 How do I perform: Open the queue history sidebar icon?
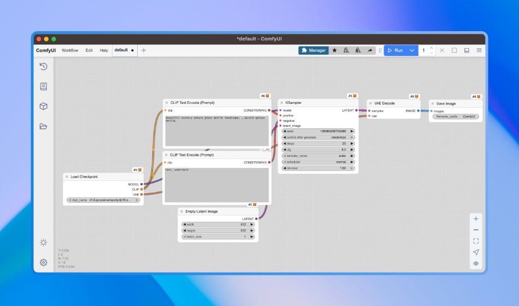click(x=43, y=67)
